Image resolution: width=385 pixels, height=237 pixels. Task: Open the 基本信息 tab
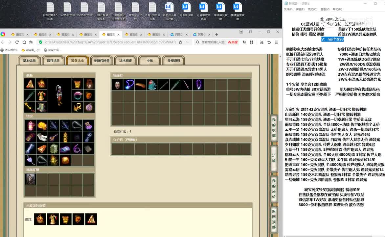coord(29,61)
